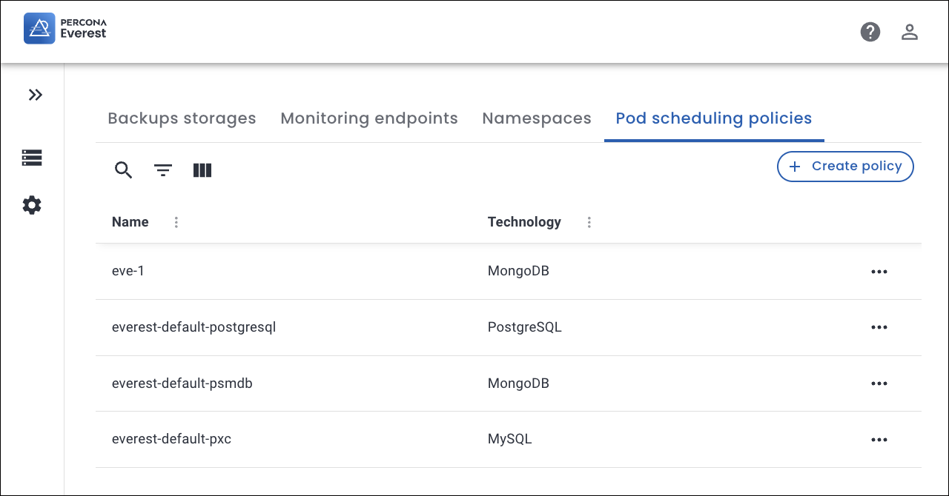Screen dimensions: 949x496
Task: Open actions menu for everest-default-pxc
Action: pos(879,440)
